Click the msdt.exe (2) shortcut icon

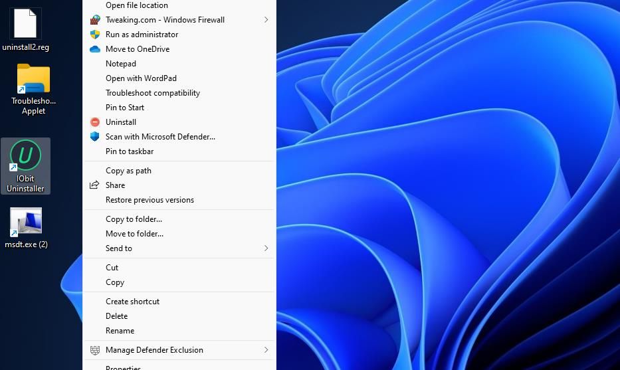(x=26, y=223)
